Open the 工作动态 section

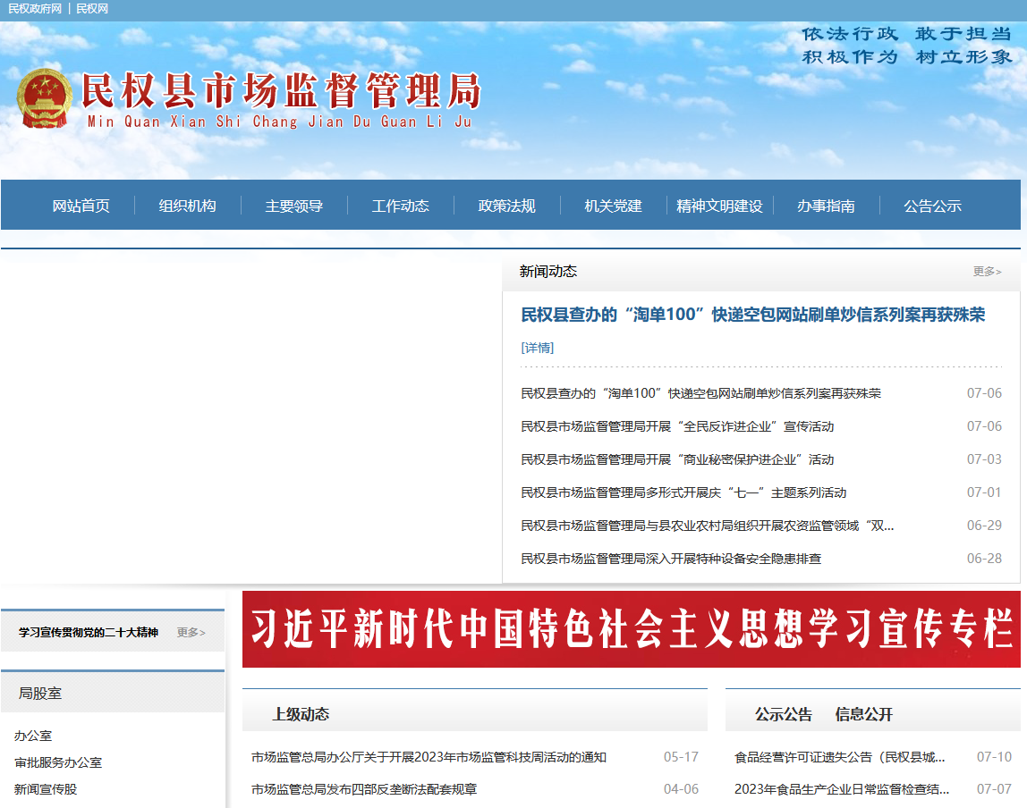(400, 205)
